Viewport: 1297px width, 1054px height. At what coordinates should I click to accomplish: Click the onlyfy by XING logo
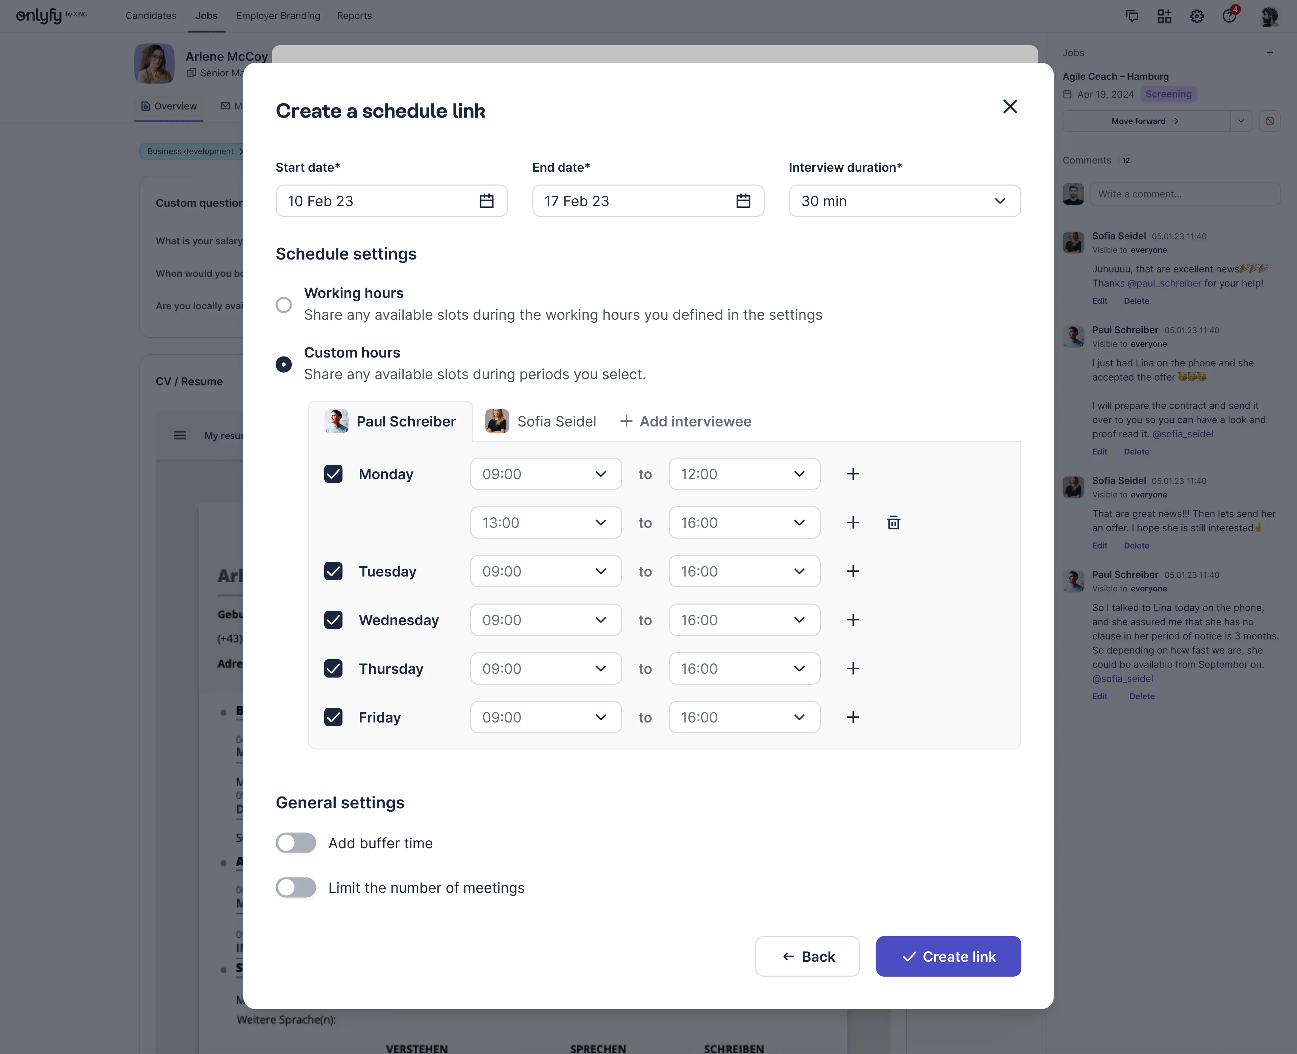click(x=51, y=15)
